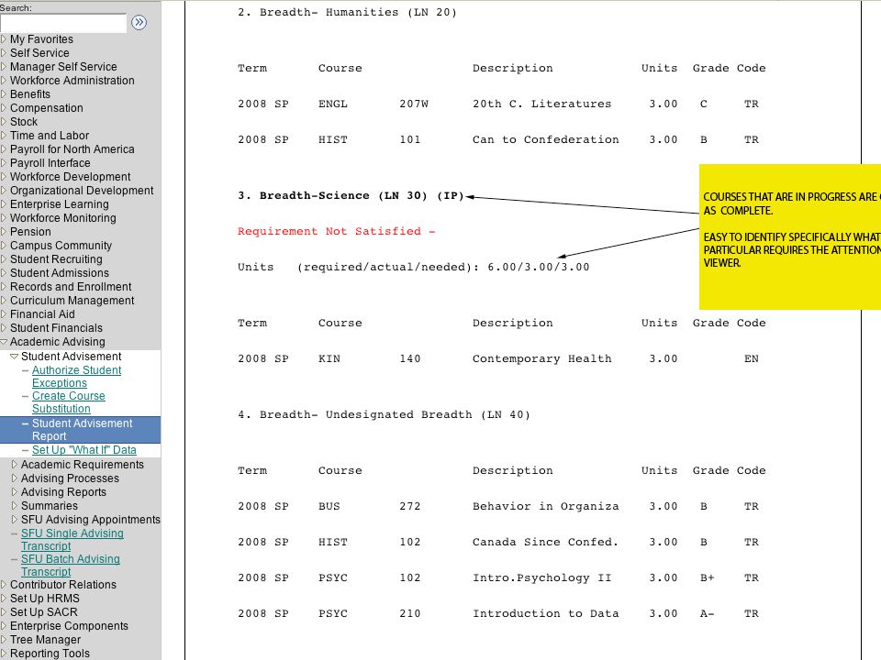Open Workforce Monitoring menu
Screen dimensions: 881x660
coord(63,218)
